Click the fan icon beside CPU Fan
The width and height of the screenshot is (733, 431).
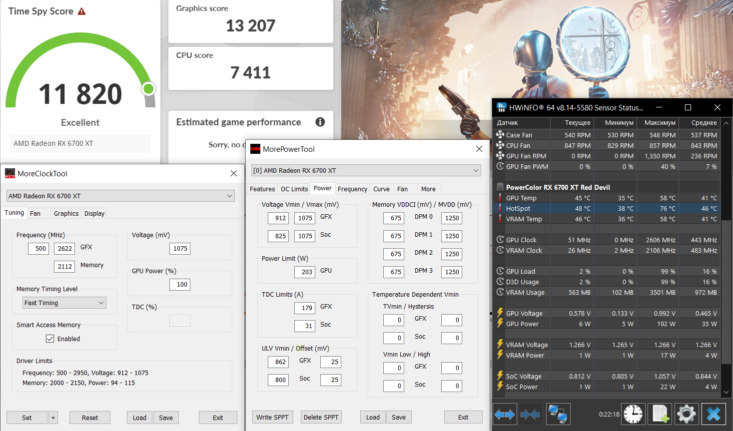(500, 145)
